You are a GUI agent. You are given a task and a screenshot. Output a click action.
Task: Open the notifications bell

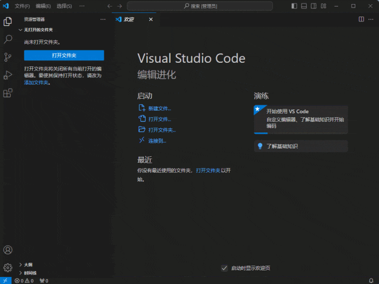click(x=371, y=280)
